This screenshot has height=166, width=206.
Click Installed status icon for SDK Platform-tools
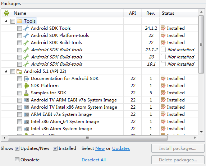point(163,35)
